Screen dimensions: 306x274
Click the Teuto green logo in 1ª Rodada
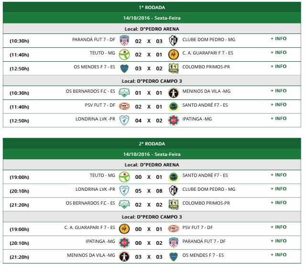click(x=124, y=55)
